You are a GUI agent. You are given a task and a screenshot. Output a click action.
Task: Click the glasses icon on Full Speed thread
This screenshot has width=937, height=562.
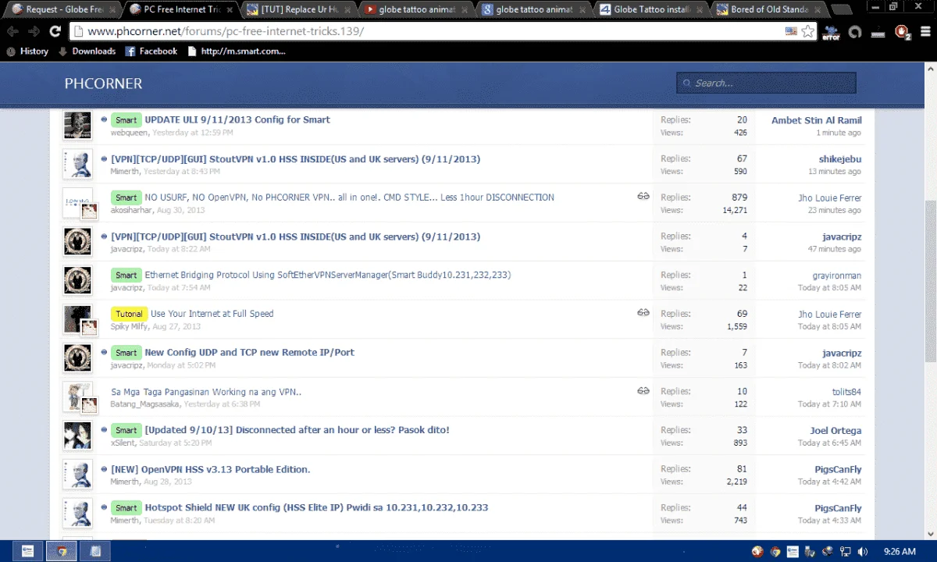[643, 312]
